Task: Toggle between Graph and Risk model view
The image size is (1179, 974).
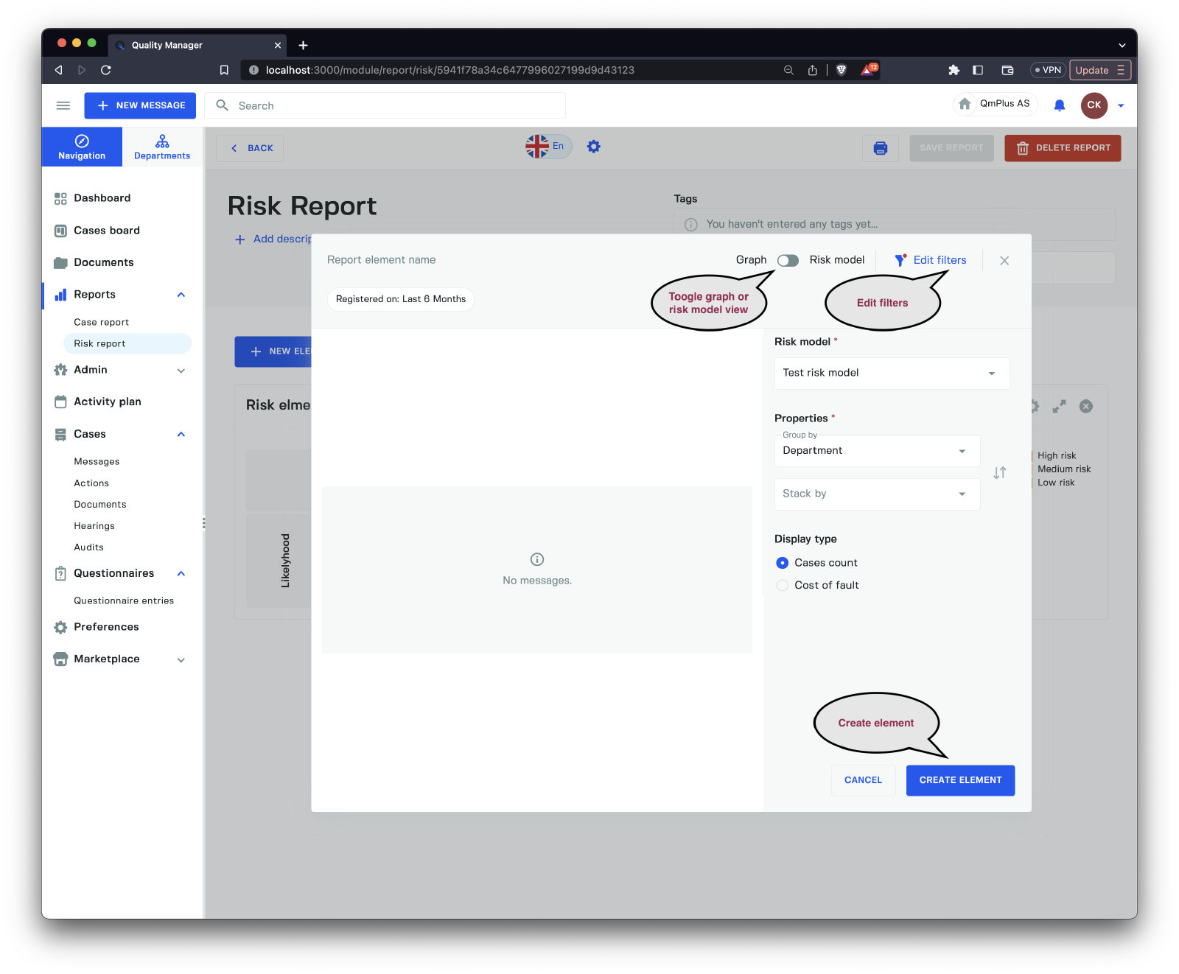Action: click(x=788, y=260)
